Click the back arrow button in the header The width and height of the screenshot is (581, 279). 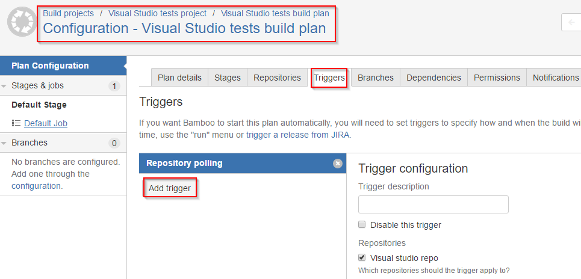[571, 23]
